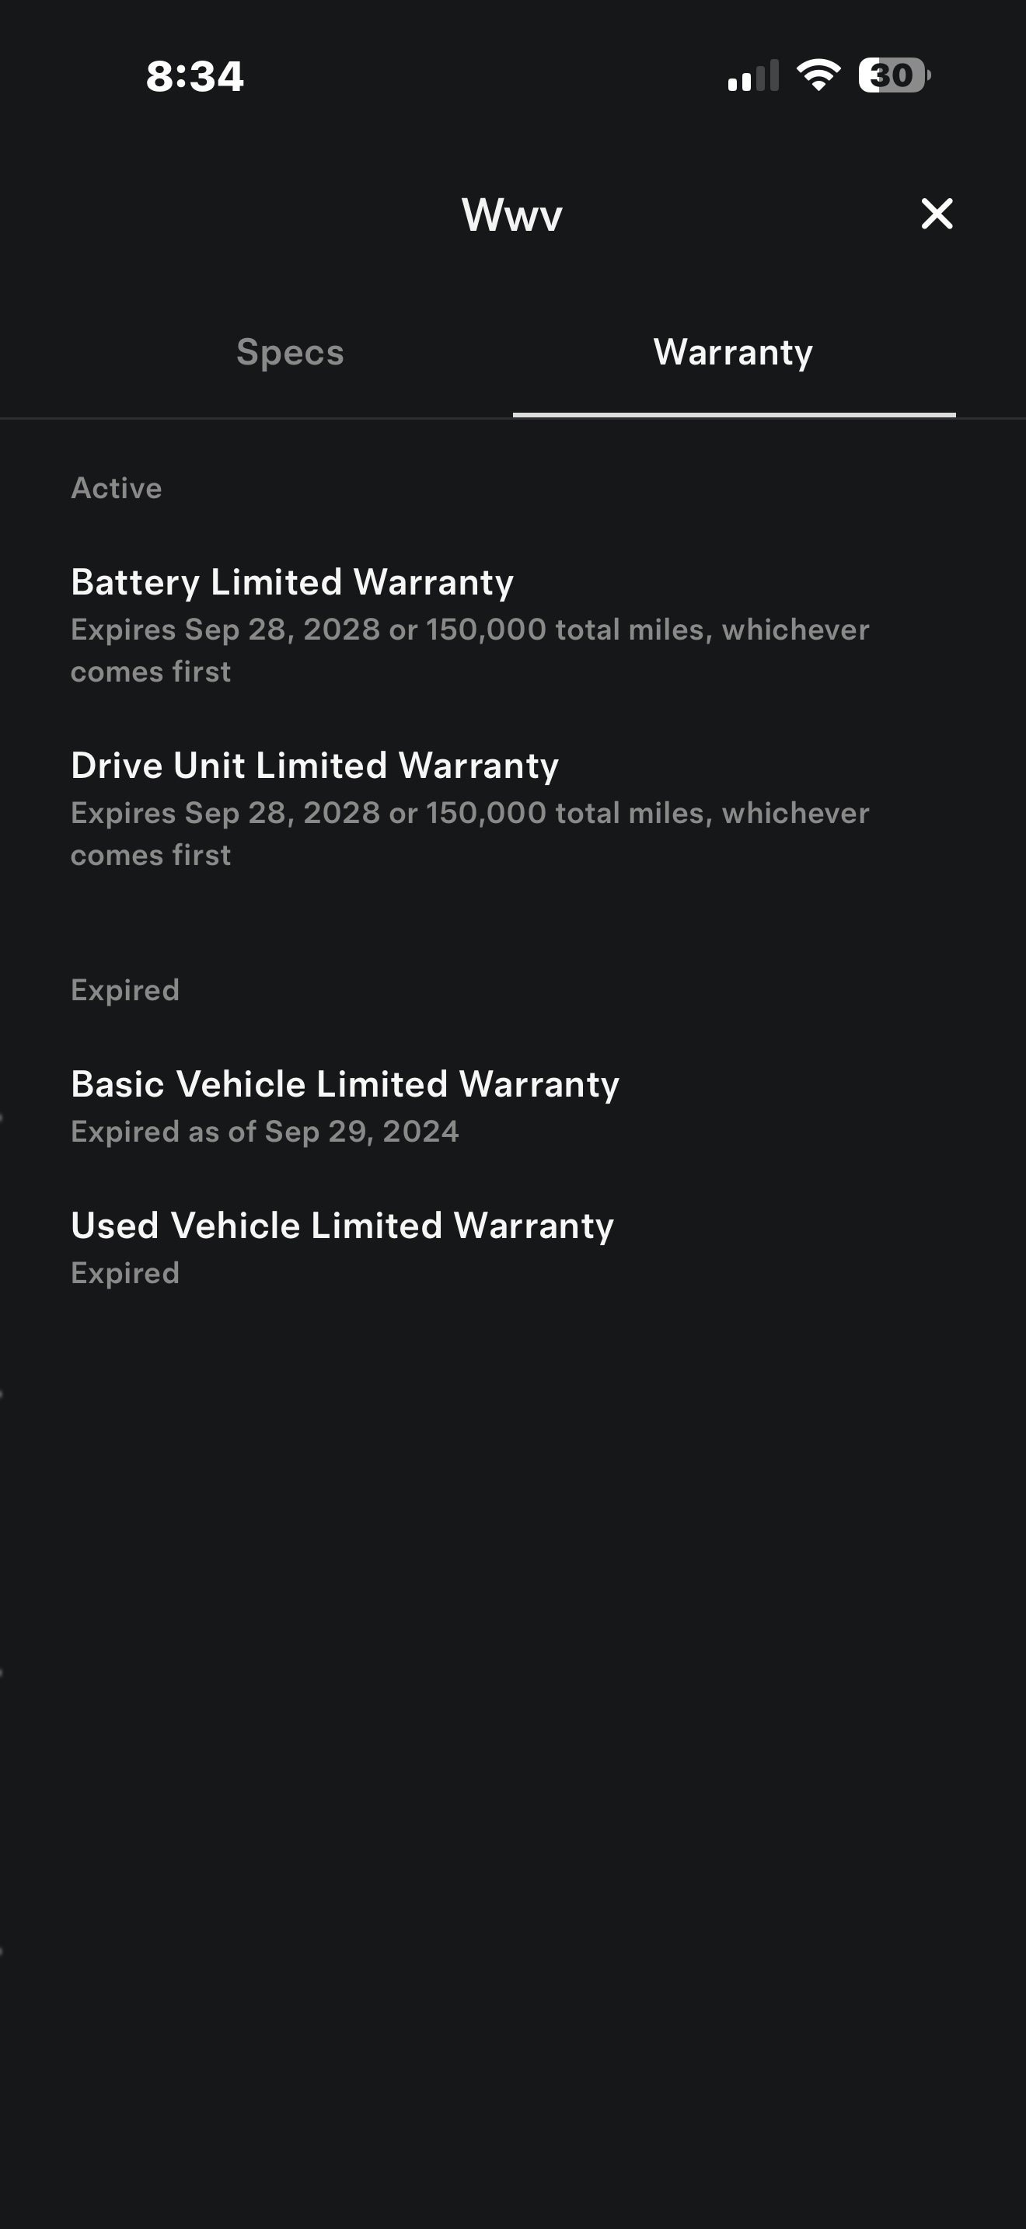Viewport: 1026px width, 2229px height.
Task: Tap the battery level indicator icon
Action: click(895, 75)
